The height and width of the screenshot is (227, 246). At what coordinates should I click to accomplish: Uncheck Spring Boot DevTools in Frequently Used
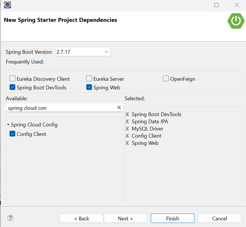[x=13, y=88]
